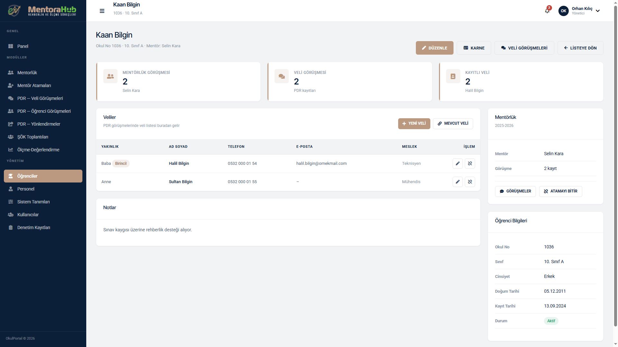Click the name Sultan Bilgin
This screenshot has width=618, height=347.
[181, 182]
